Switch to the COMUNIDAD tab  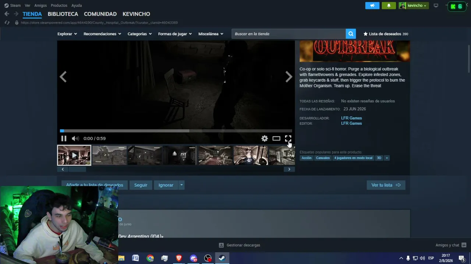[x=100, y=14]
